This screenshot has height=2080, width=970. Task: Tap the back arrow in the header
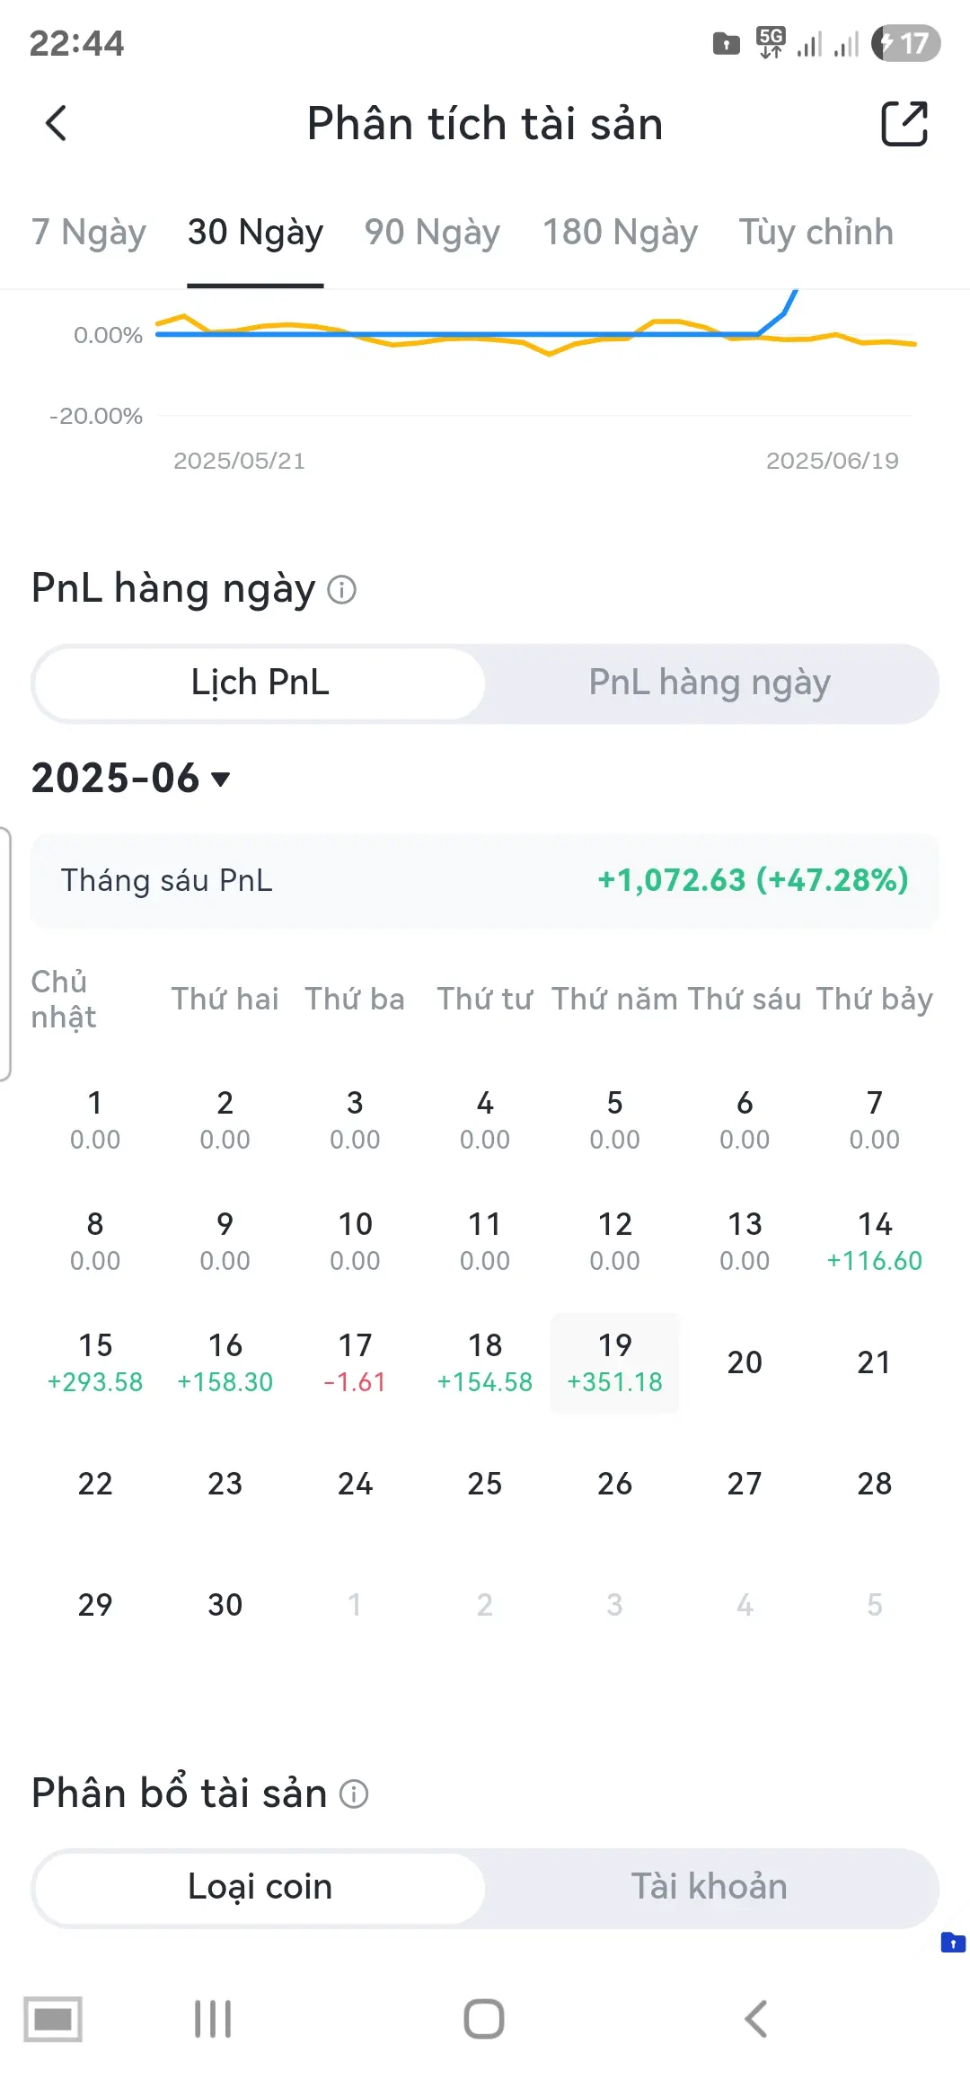56,124
